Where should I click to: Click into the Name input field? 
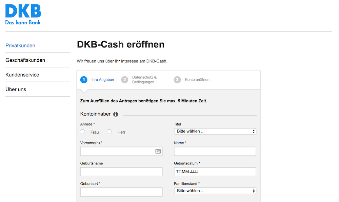(x=215, y=151)
